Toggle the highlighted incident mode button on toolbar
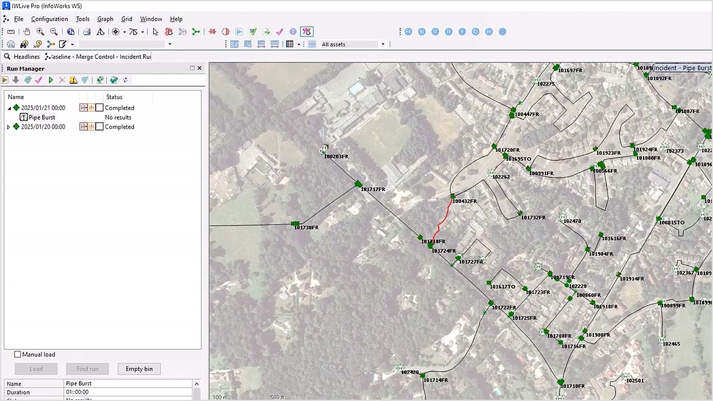 [x=307, y=32]
